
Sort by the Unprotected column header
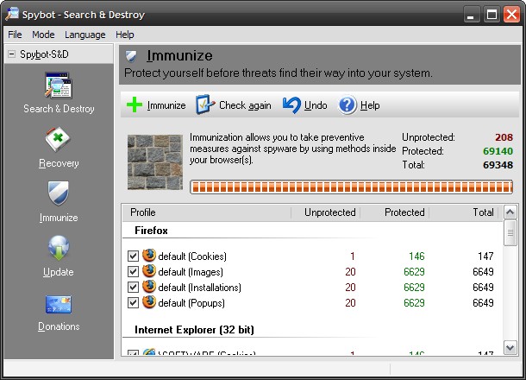coord(325,212)
